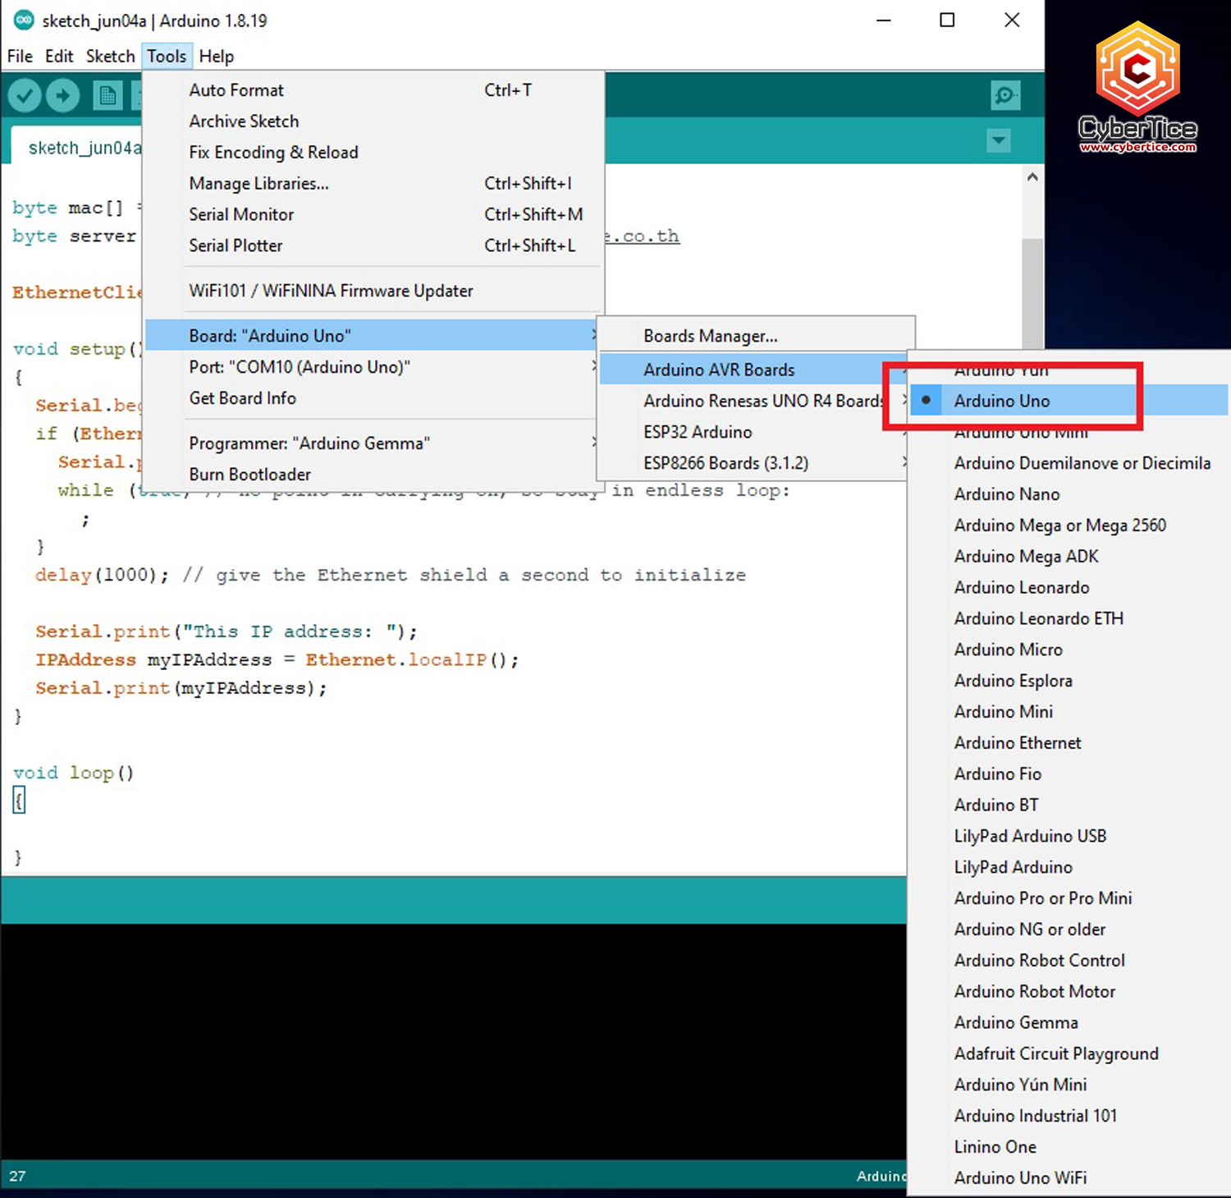Viewport: 1231px width, 1198px height.
Task: Click the New sketch document icon
Action: pyautogui.click(x=107, y=96)
